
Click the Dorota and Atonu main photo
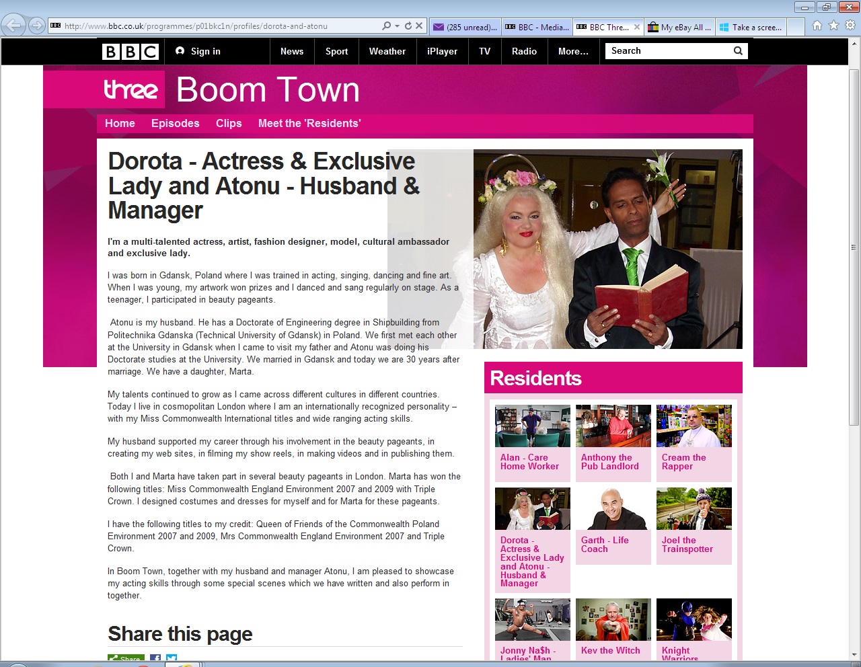pos(607,249)
